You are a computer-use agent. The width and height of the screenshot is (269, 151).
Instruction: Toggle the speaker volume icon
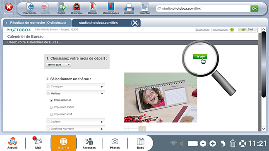click(182, 144)
